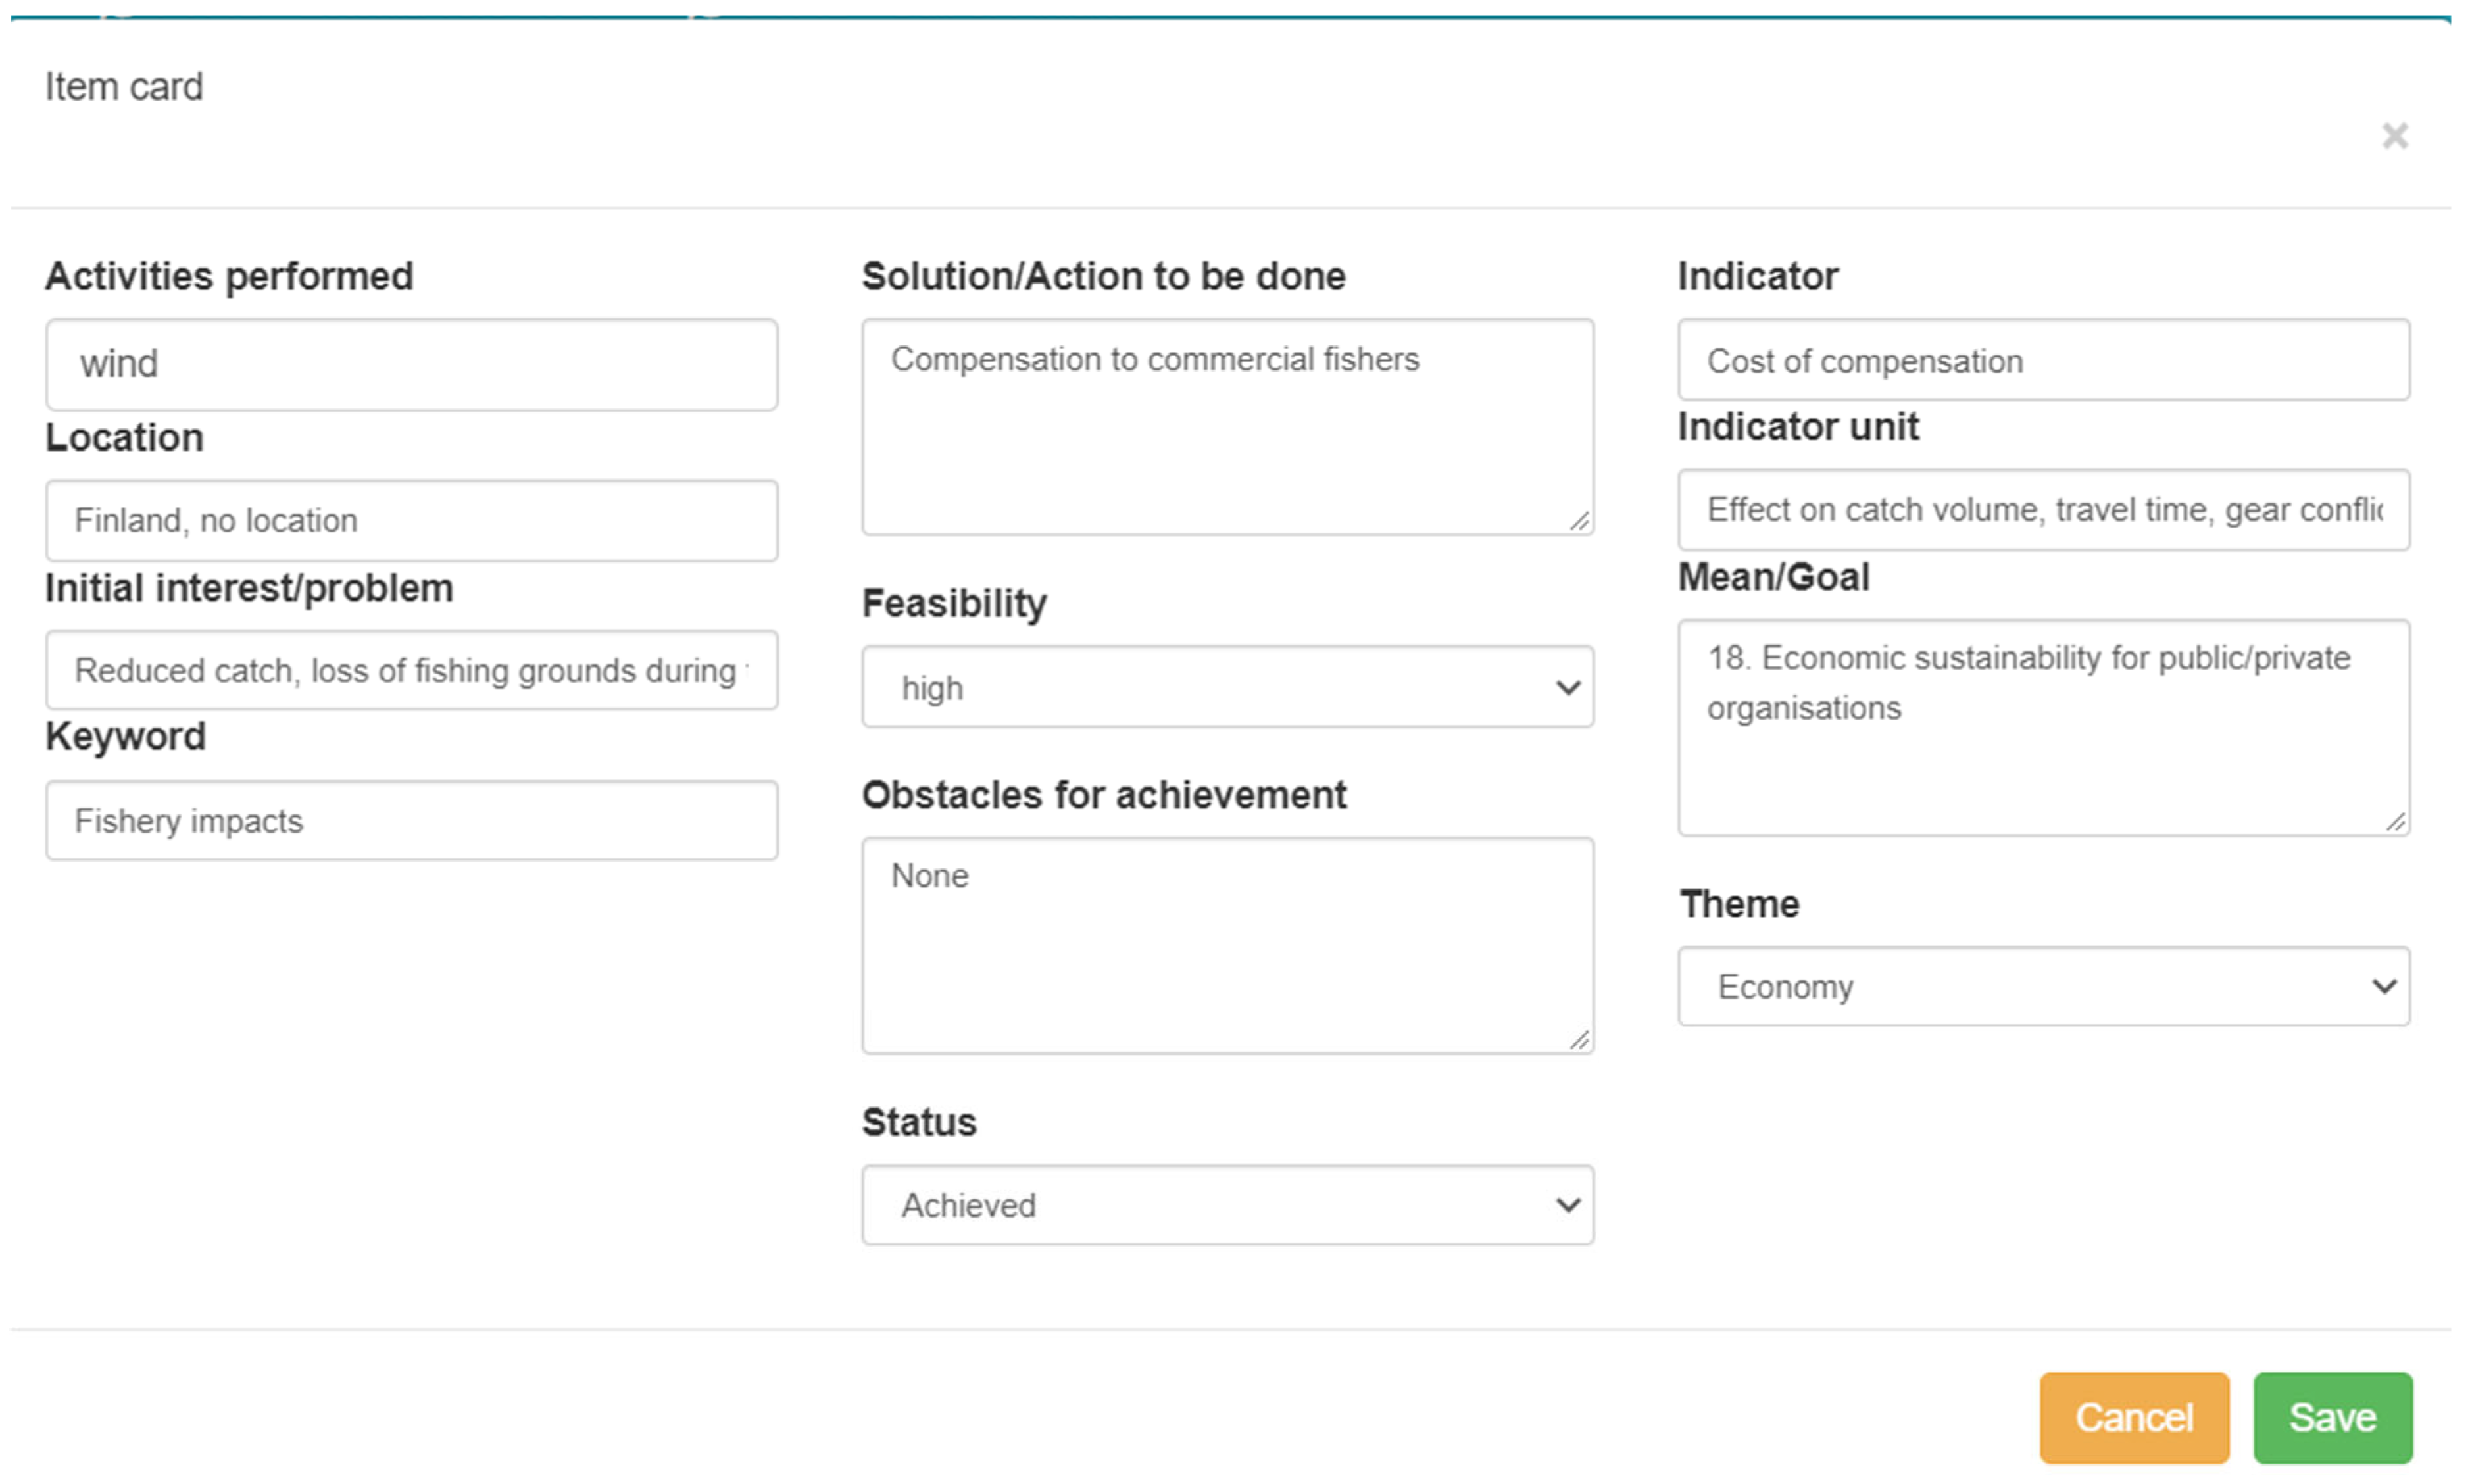Click the Mean/Goal textarea resize handle
Viewport: 2470px width, 1484px height.
[2395, 822]
